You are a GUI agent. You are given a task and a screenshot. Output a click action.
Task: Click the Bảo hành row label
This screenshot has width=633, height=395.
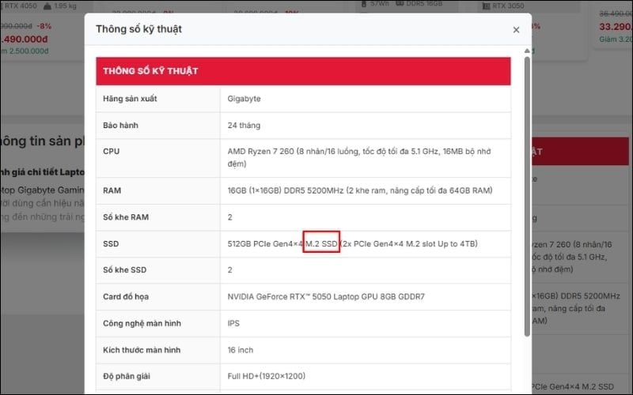pyautogui.click(x=120, y=126)
